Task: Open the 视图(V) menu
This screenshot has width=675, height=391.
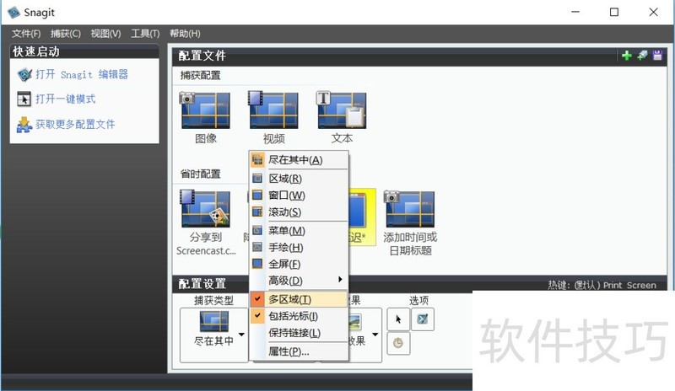Action: 105,34
